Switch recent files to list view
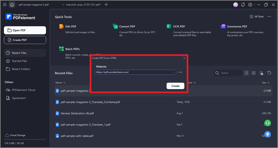The width and height of the screenshot is (278, 148). (246, 73)
